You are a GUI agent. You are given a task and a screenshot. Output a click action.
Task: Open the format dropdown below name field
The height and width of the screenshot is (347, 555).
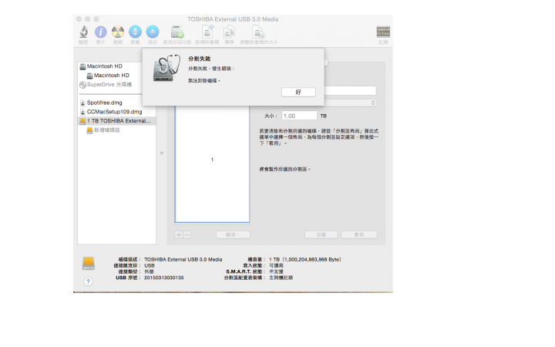coord(351,103)
